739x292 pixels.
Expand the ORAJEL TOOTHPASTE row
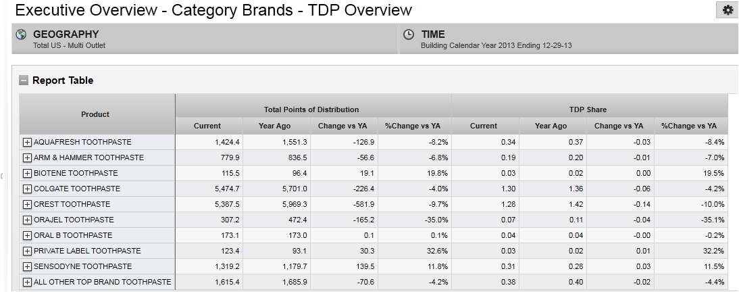(x=28, y=220)
